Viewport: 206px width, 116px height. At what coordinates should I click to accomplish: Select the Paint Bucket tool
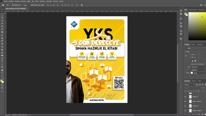2,47
